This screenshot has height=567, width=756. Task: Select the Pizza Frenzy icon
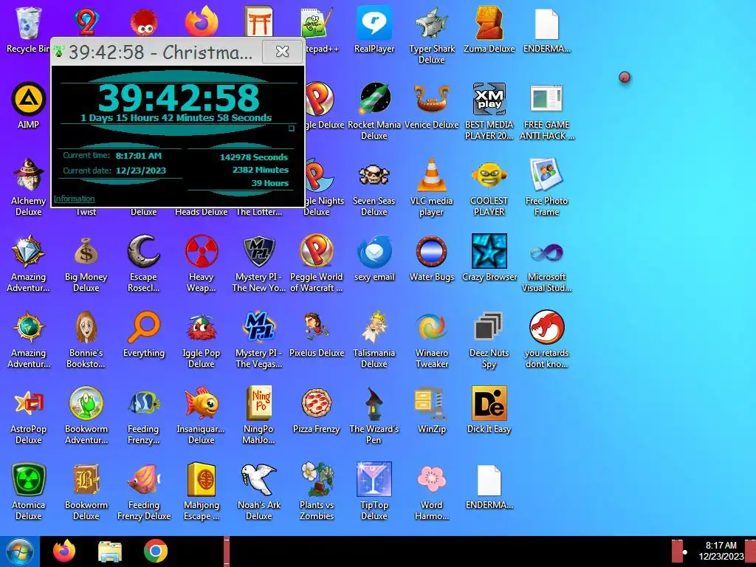(316, 403)
